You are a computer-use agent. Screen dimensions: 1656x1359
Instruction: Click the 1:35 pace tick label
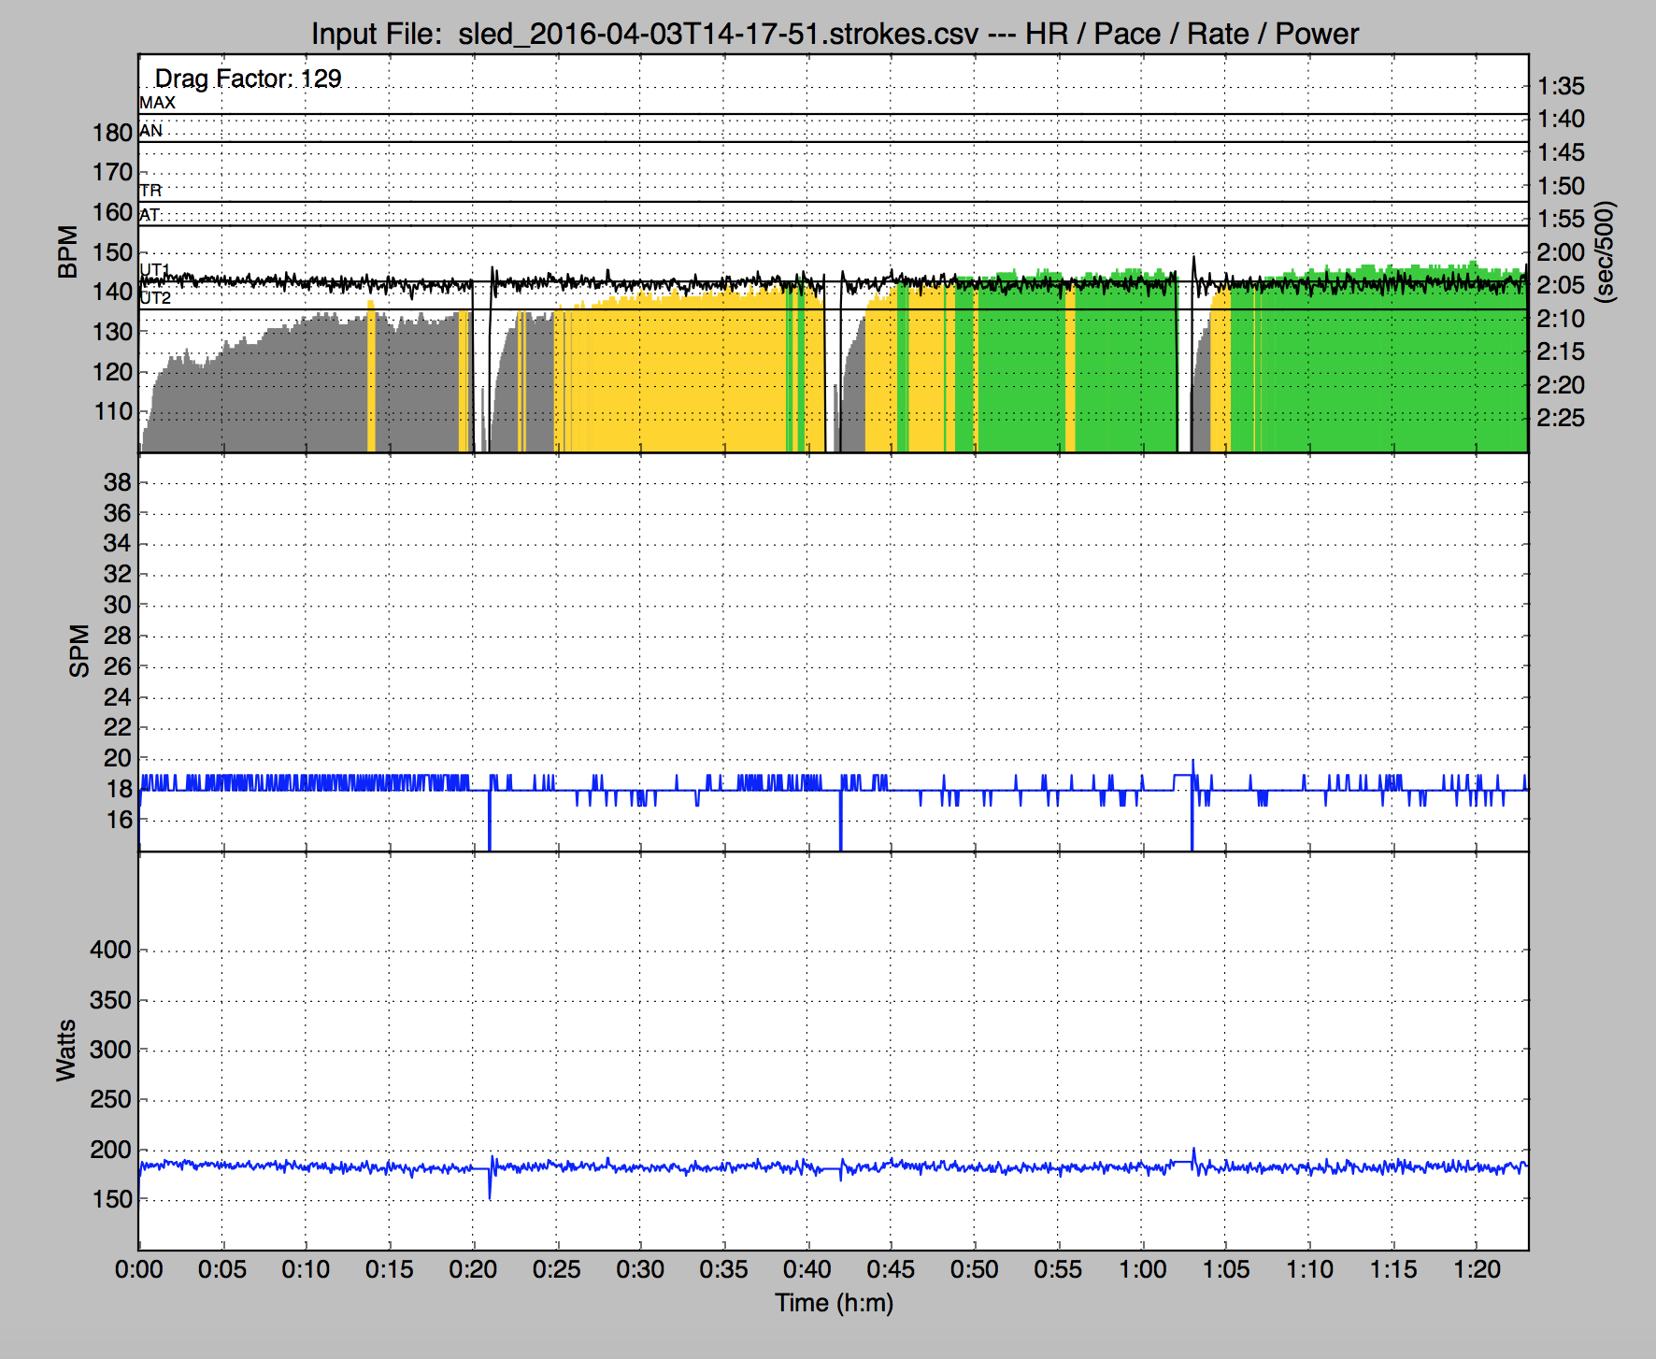(1561, 86)
